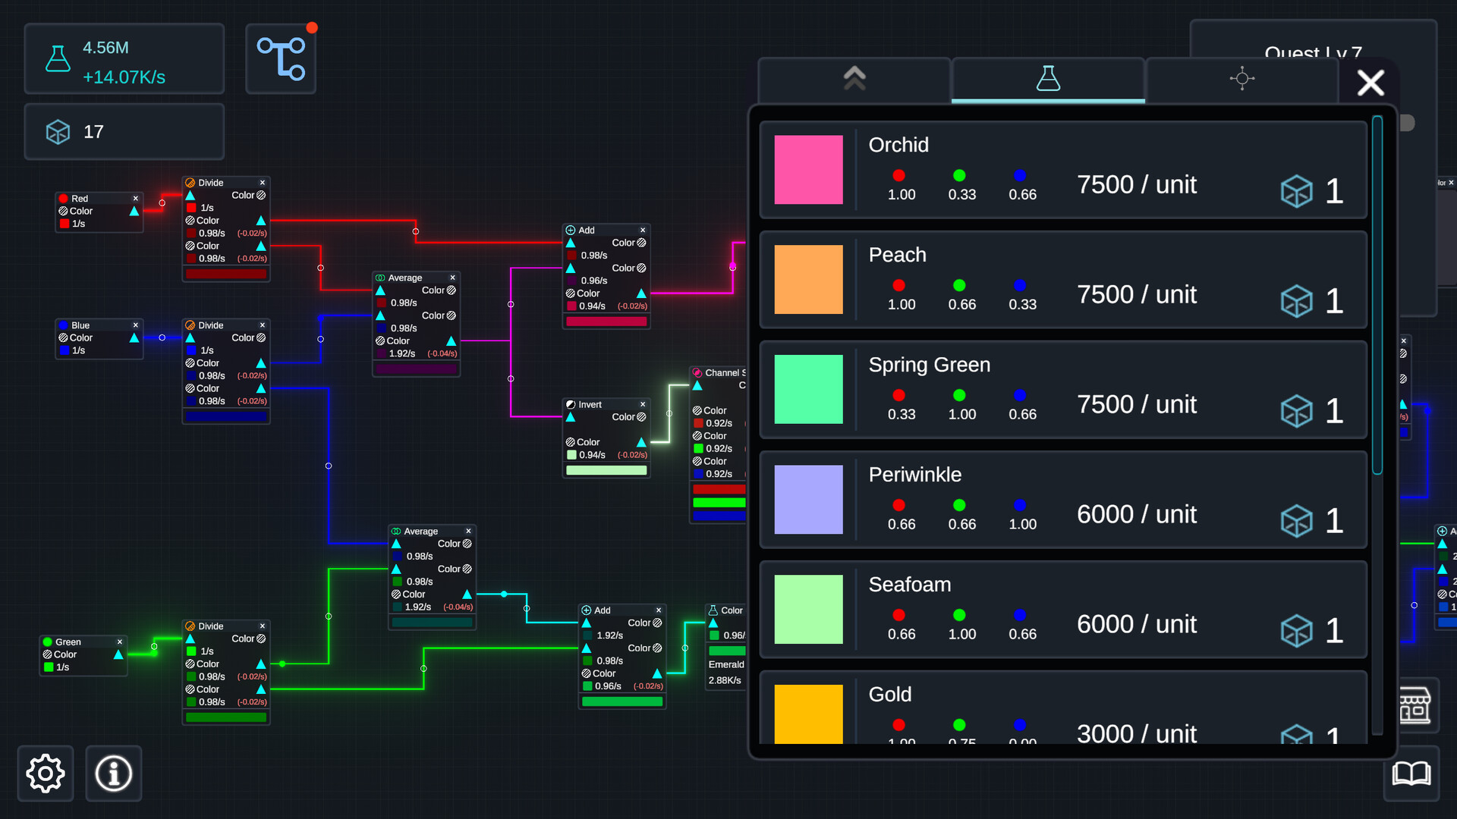This screenshot has height=819, width=1457.
Task: Switch to the upgrades chevron tab
Action: point(854,79)
